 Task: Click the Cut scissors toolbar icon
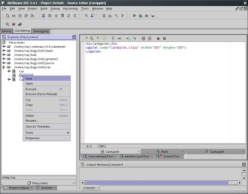coord(43,16)
